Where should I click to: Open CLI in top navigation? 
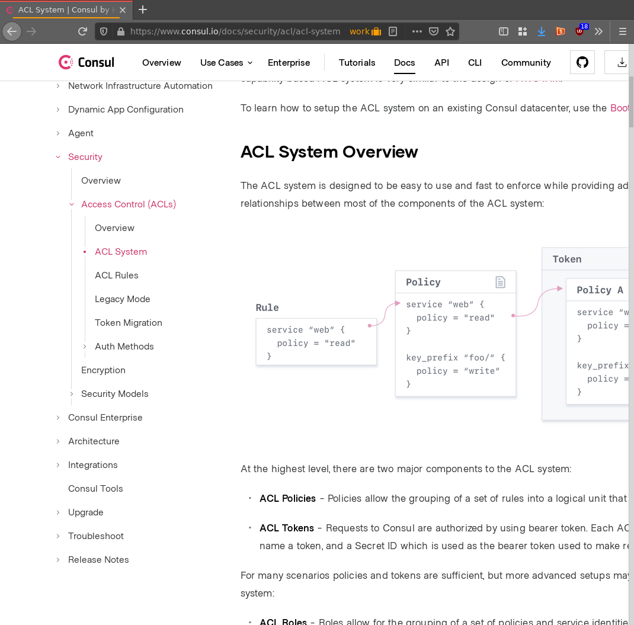click(x=475, y=63)
